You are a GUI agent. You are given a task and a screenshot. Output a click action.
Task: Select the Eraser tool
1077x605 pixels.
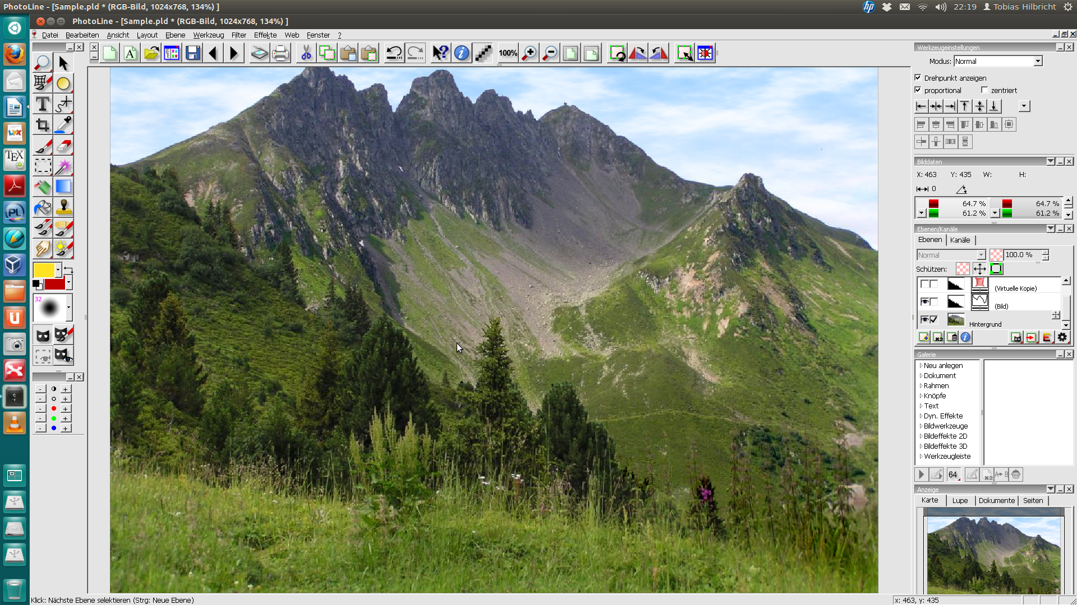tap(64, 146)
